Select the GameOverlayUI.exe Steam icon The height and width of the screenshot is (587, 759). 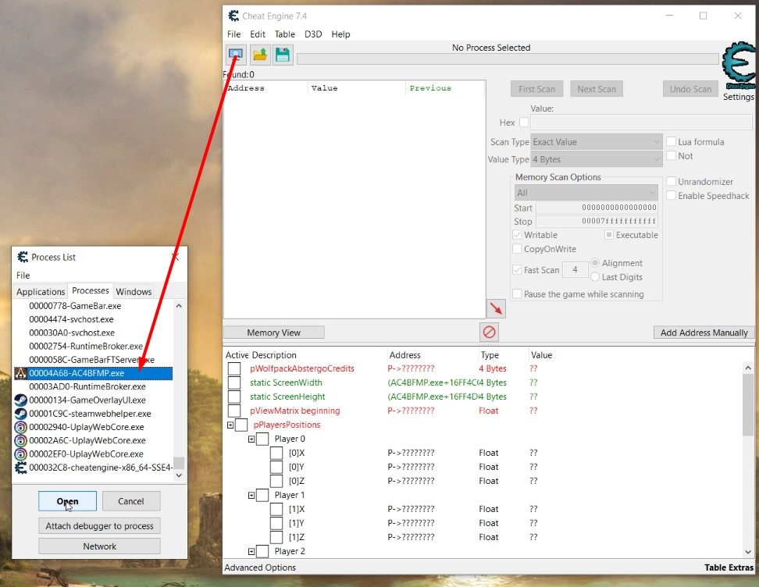click(20, 400)
